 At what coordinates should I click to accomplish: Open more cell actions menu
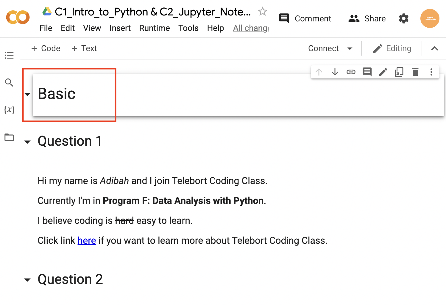click(431, 72)
